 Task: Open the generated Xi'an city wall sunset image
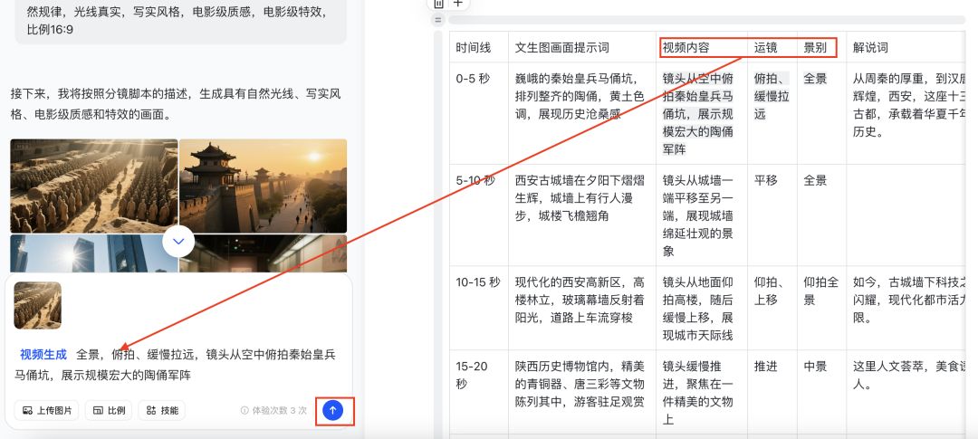[x=264, y=186]
